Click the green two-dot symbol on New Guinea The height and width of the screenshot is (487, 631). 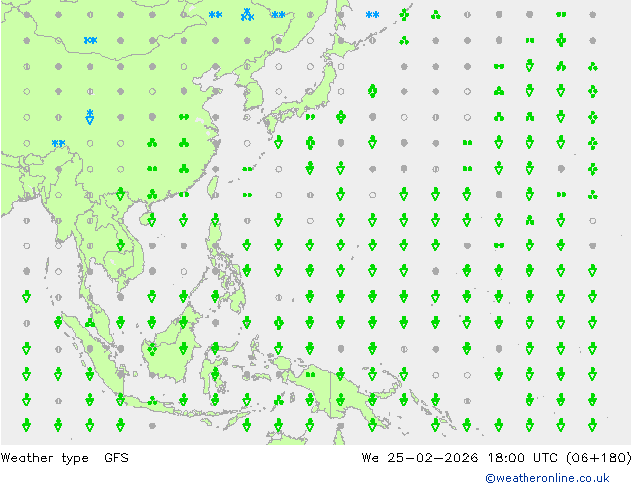(310, 375)
